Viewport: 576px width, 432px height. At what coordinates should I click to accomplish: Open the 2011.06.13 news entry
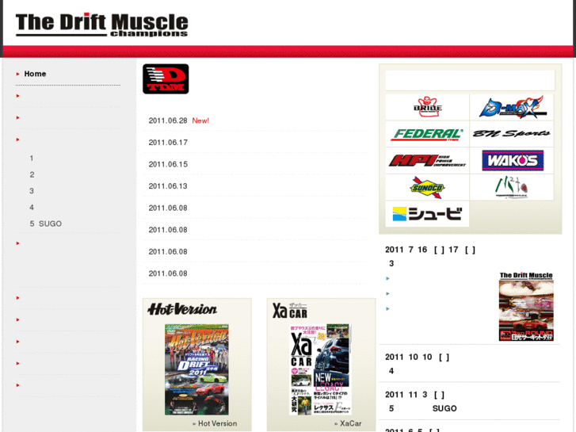168,186
